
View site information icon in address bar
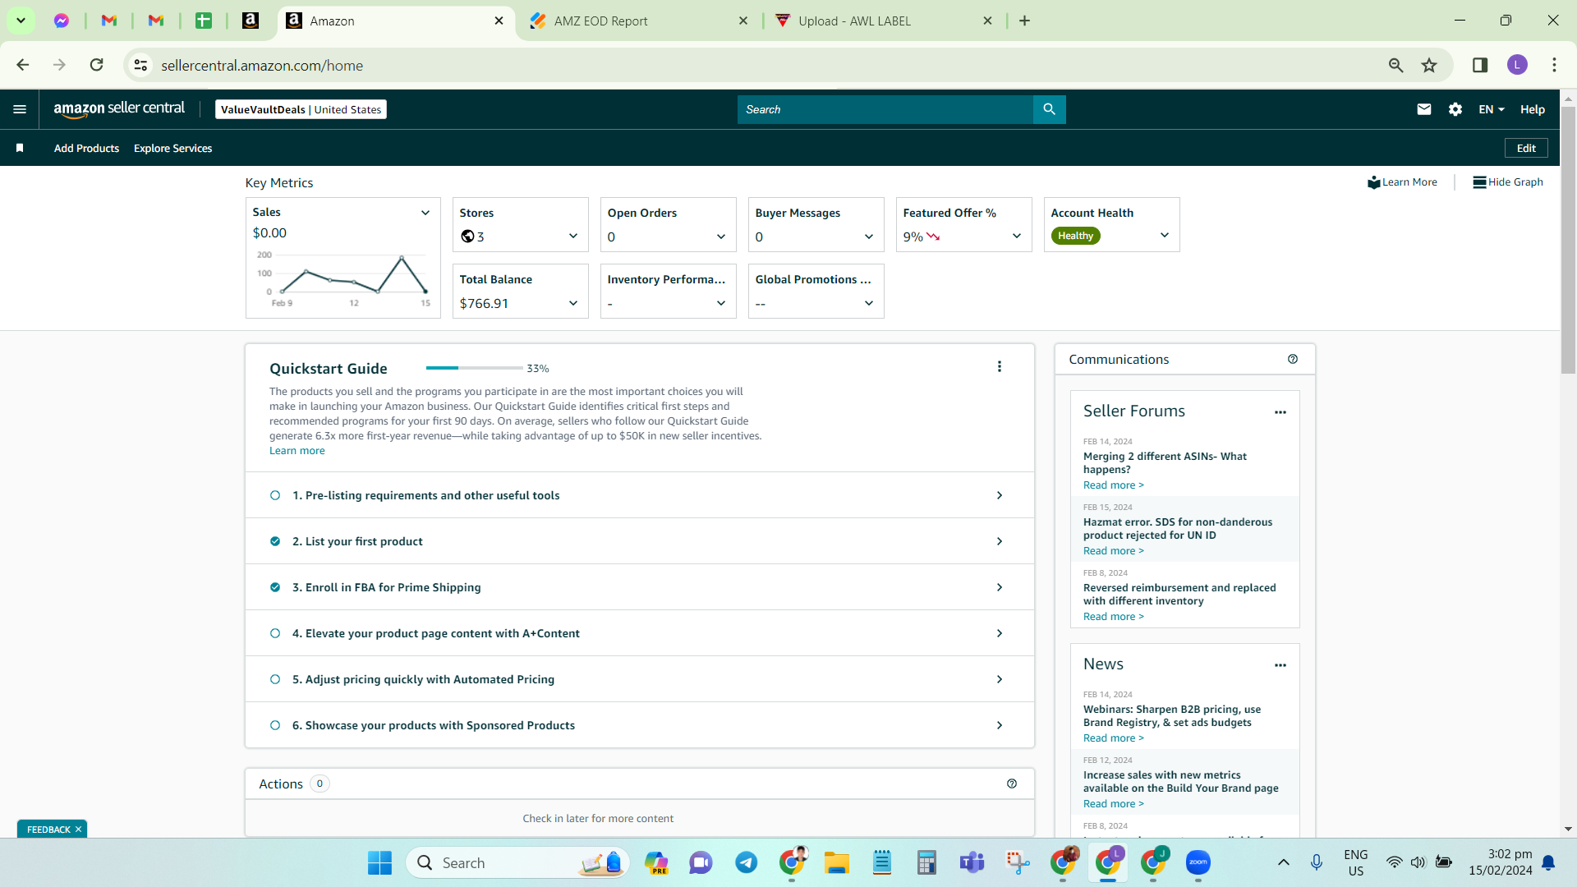coord(141,65)
